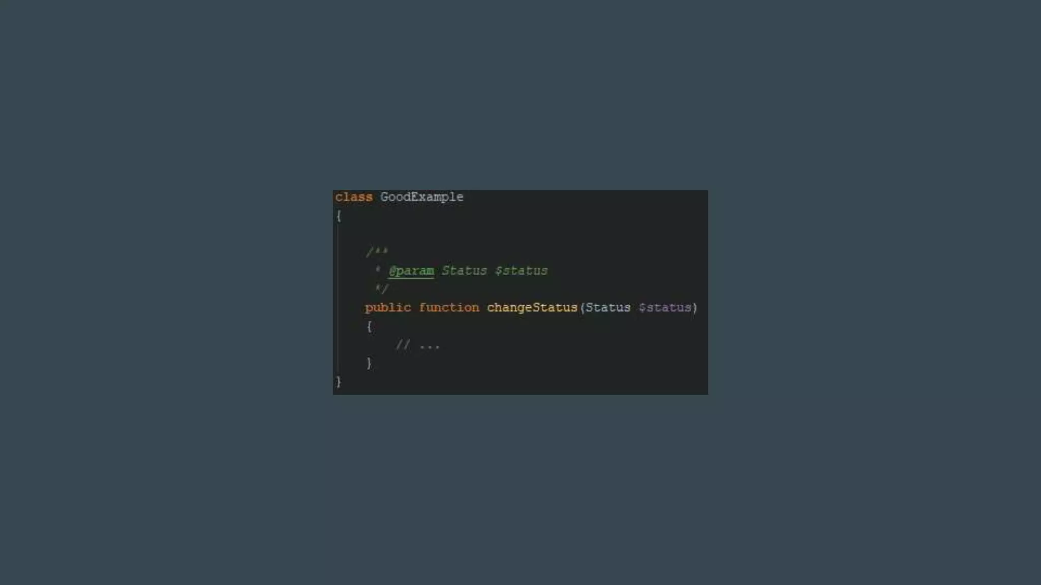Click the method's opening curly brace
Image resolution: width=1041 pixels, height=585 pixels.
click(370, 326)
